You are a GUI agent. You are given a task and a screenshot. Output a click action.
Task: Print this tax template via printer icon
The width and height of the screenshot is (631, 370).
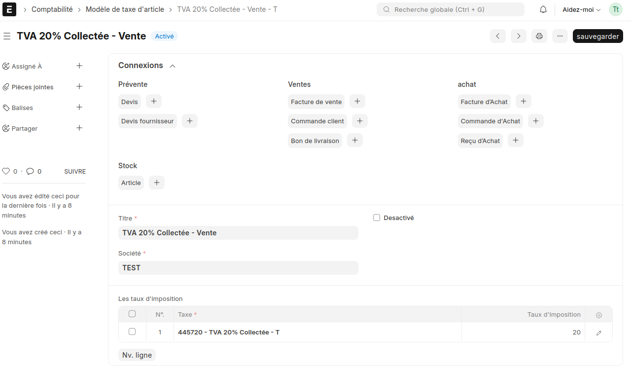(539, 36)
